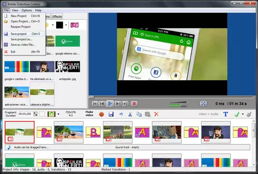Switch to the Effects tab

[57, 16]
